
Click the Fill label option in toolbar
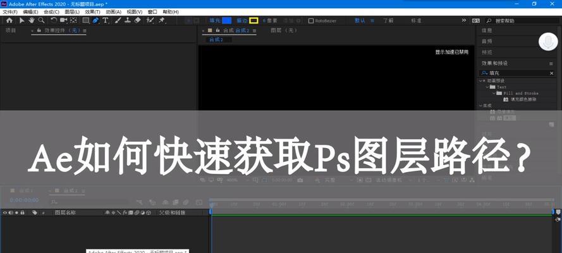click(215, 21)
